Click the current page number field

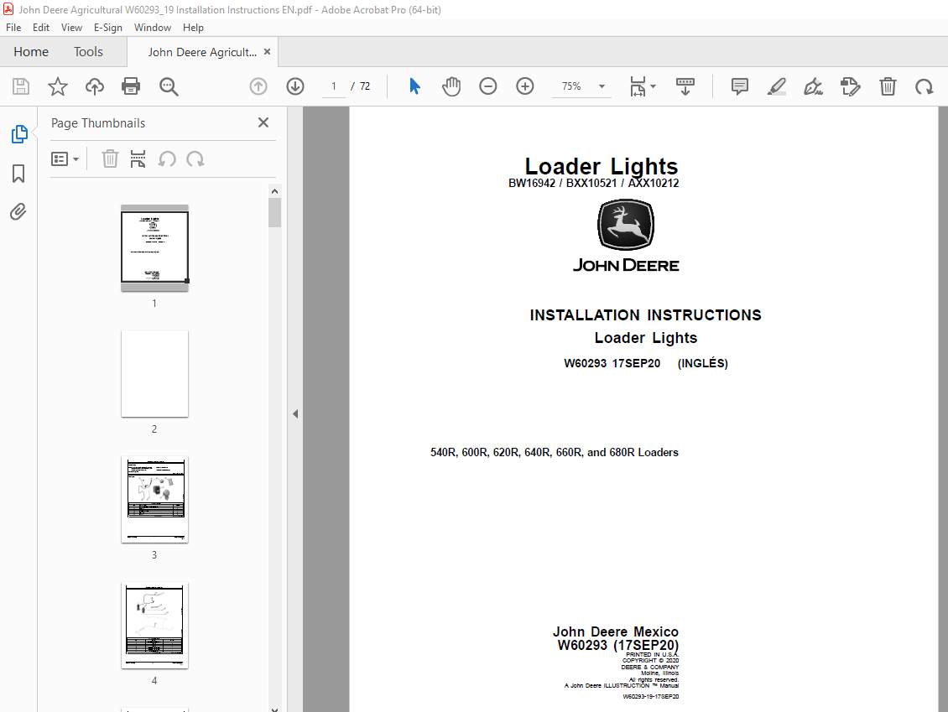point(334,86)
